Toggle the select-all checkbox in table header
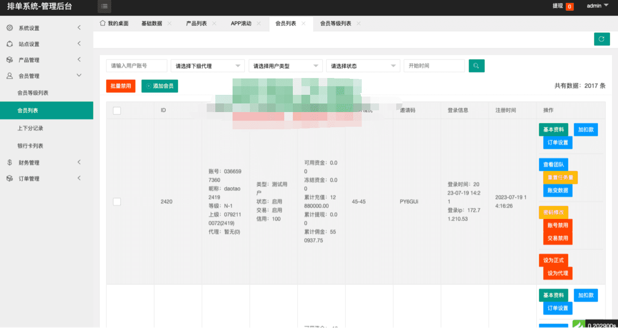Viewport: 618px width, 328px height. [117, 111]
